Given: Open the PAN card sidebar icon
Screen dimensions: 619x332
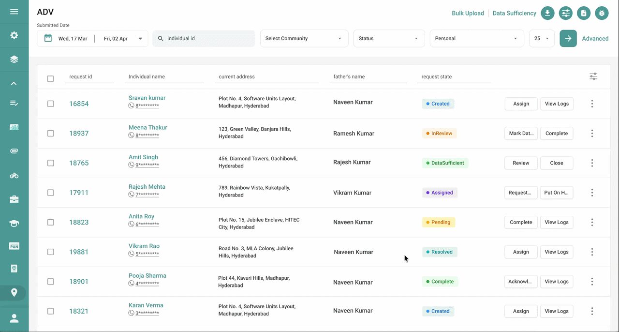Looking at the screenshot, I should click(14, 246).
